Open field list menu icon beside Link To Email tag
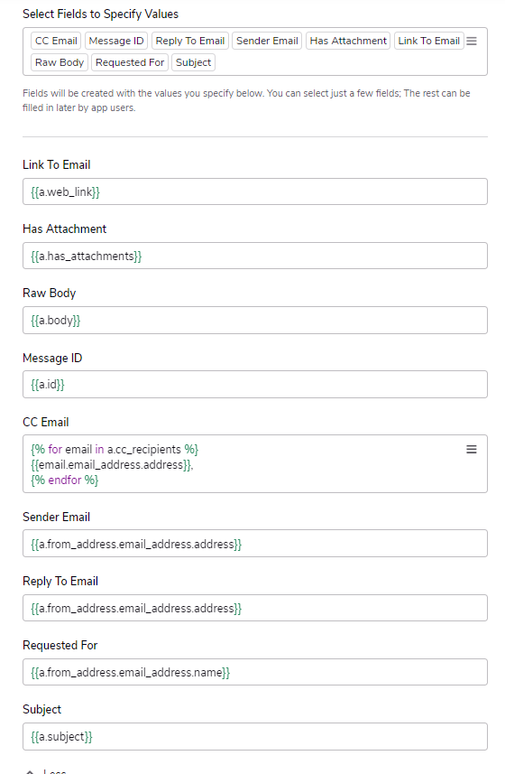Image resolution: width=505 pixels, height=774 pixels. click(x=472, y=41)
